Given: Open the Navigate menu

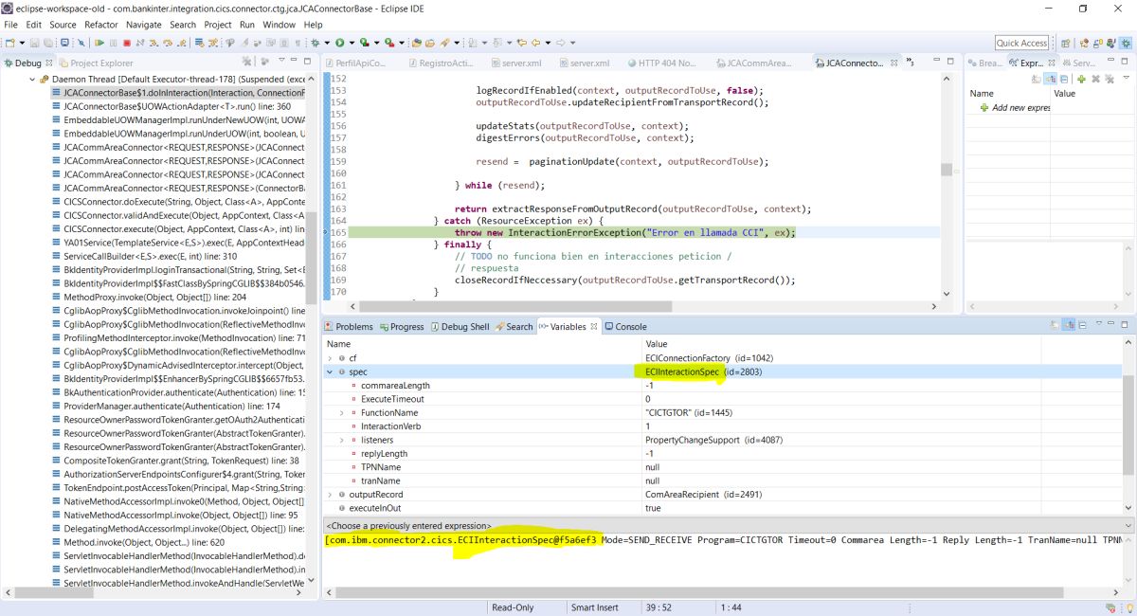Looking at the screenshot, I should click(144, 25).
